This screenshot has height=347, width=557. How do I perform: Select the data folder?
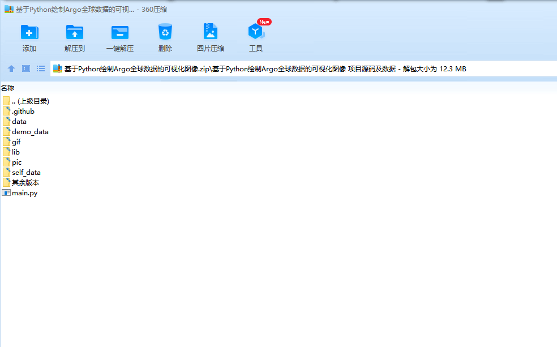pos(15,122)
